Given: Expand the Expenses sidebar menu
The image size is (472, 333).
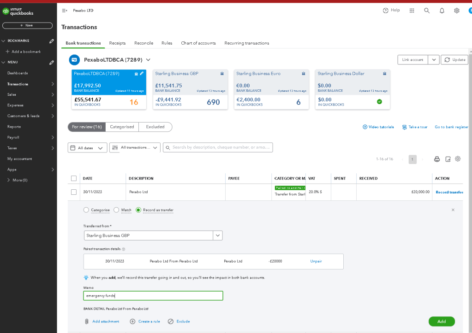Looking at the screenshot, I should 53,105.
